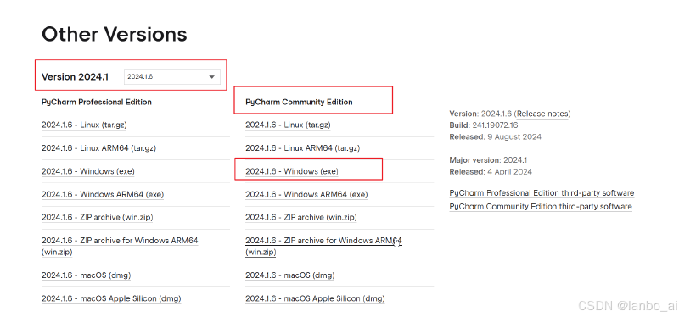Download Professional 2024.1.6 Linux ARM64 (tar.gz)

point(98,148)
